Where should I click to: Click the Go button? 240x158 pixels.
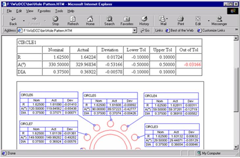[x=145, y=31]
